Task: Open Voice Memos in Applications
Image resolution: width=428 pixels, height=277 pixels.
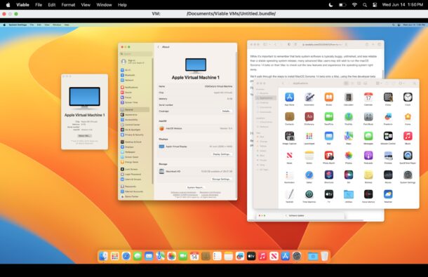Action: (x=368, y=194)
